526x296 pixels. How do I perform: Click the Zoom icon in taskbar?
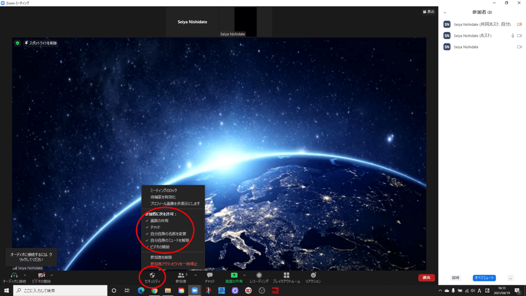pos(195,290)
